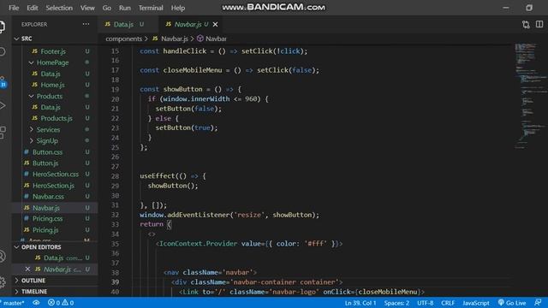Open the Help menu

point(178,8)
